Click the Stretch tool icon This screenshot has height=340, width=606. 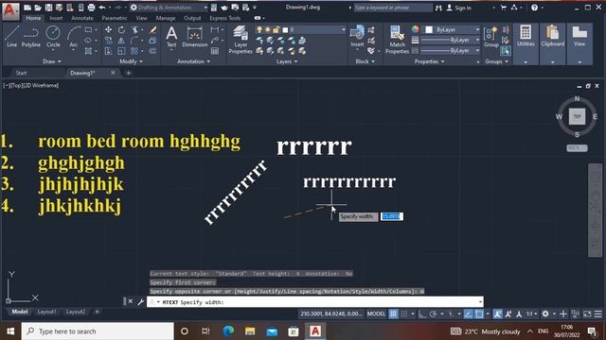pyautogui.click(x=109, y=51)
